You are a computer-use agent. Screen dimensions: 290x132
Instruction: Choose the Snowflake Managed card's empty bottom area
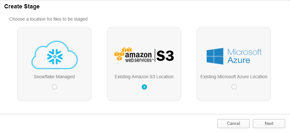[x=54, y=96]
